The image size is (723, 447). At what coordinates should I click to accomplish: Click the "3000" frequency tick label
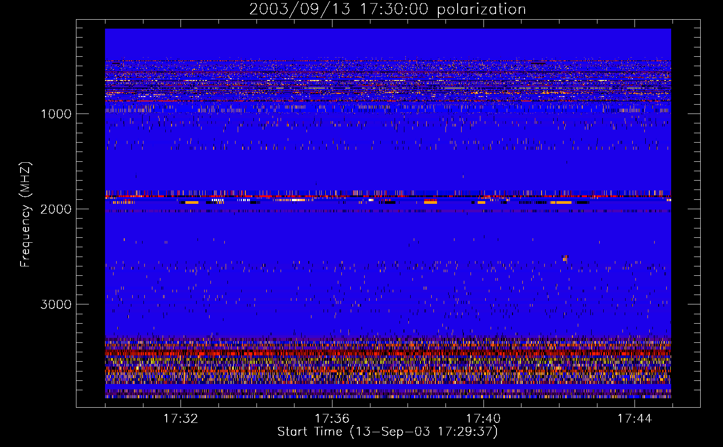pyautogui.click(x=56, y=304)
